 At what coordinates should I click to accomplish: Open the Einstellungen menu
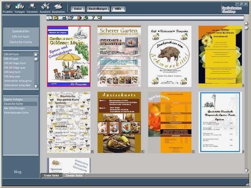[x=98, y=9]
